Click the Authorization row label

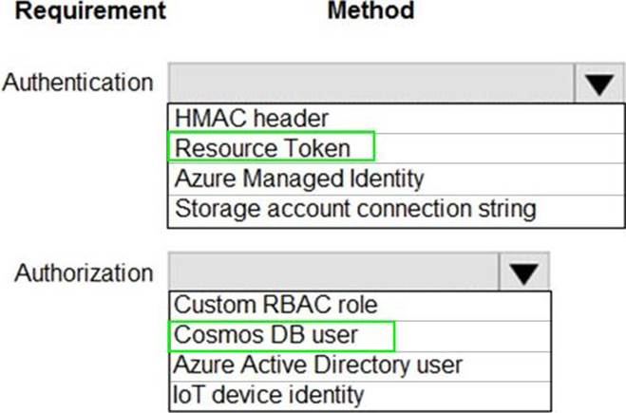click(85, 273)
